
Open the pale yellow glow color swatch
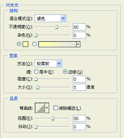pos(25,44)
